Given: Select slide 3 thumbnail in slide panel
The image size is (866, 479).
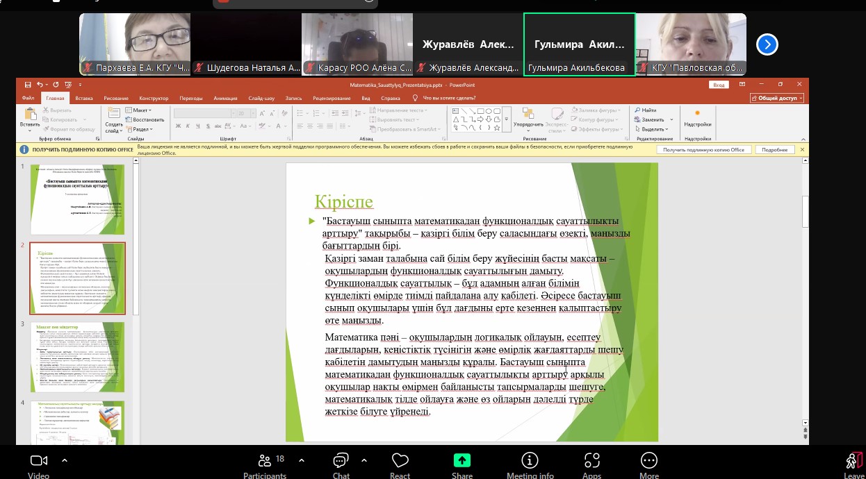Looking at the screenshot, I should [x=78, y=357].
